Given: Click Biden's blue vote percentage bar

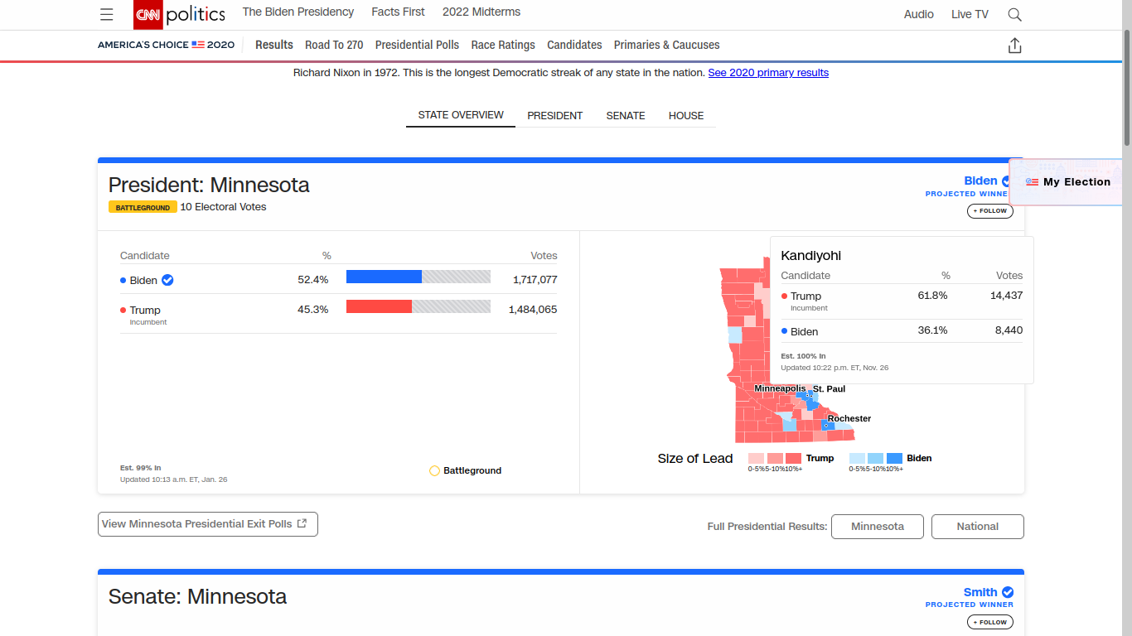Looking at the screenshot, I should point(384,277).
